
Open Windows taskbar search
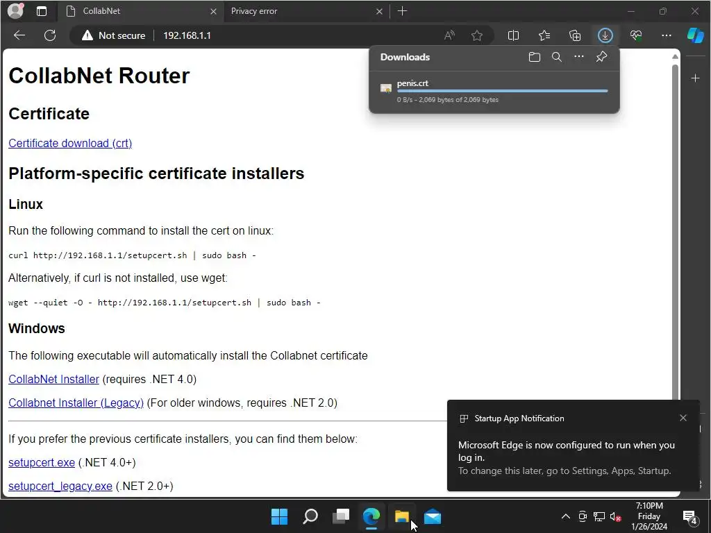tap(310, 516)
